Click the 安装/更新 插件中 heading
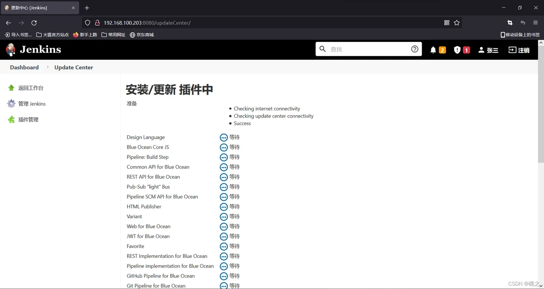The height and width of the screenshot is (289, 544). [x=169, y=90]
